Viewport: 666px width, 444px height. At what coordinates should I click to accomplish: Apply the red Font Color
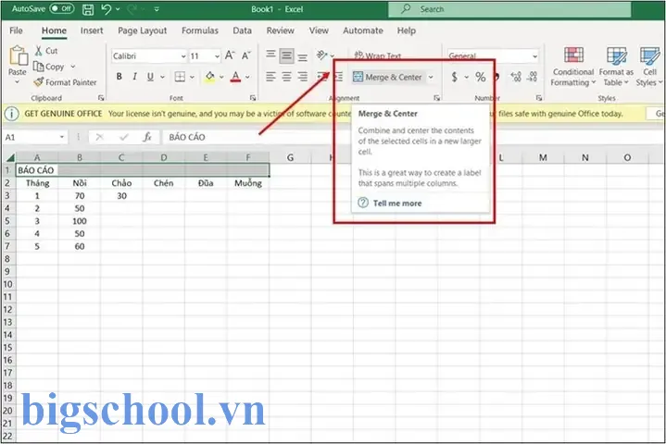235,77
